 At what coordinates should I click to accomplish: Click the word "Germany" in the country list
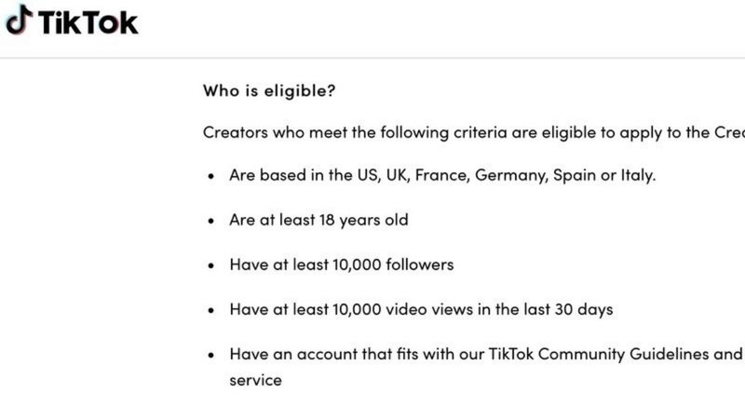509,175
